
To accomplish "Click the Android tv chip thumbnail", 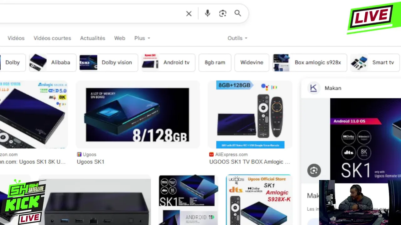I will pos(150,62).
